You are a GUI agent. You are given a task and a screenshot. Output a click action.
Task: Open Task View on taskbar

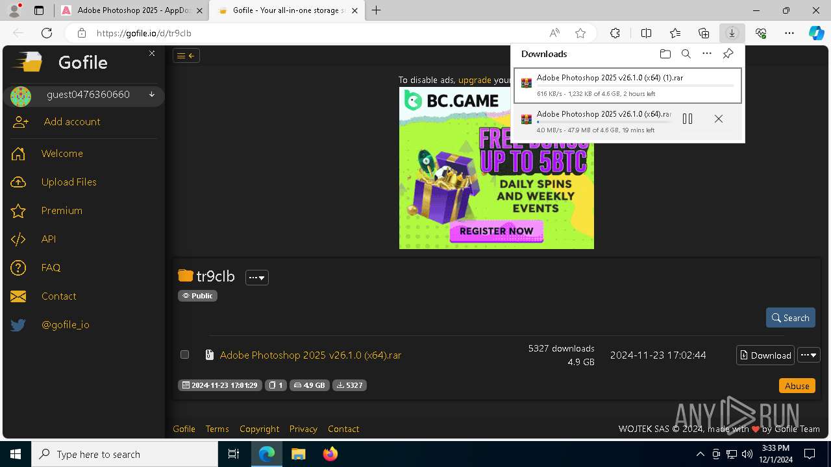coord(234,454)
